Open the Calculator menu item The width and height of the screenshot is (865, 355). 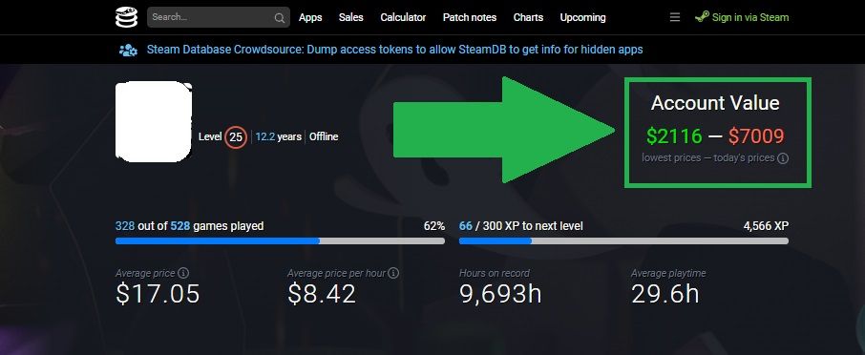tap(403, 17)
